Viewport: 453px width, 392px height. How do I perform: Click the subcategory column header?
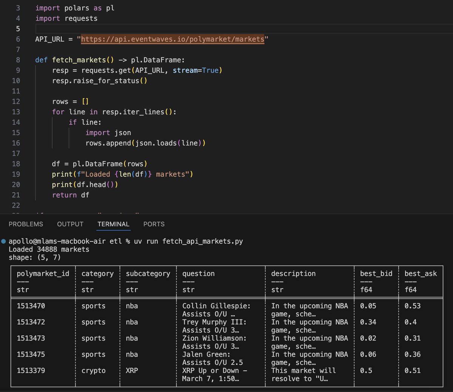[x=148, y=273]
